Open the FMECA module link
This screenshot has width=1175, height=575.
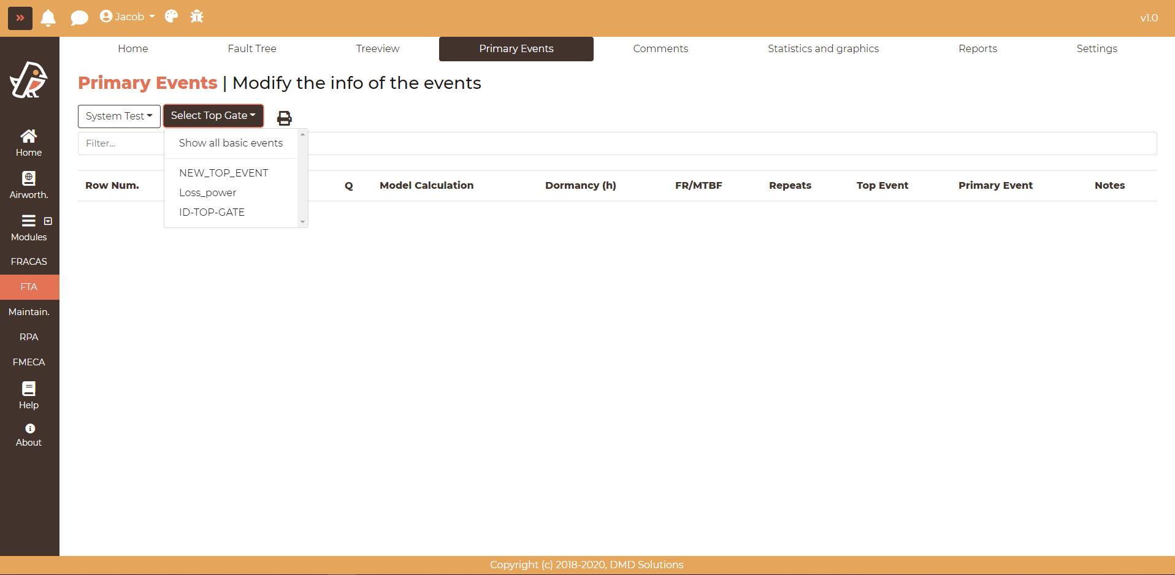(x=29, y=362)
